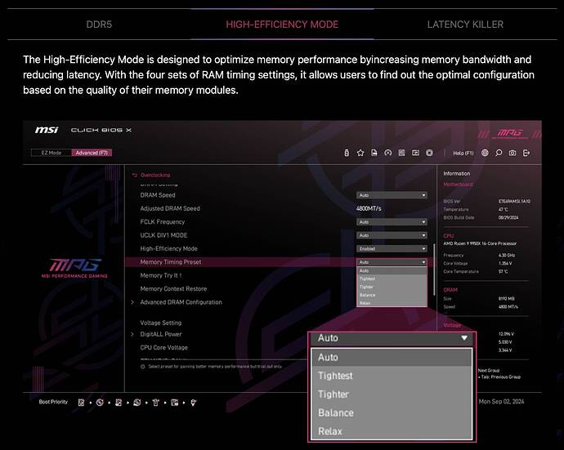Screen dimensions: 564x450
Task: Open the High-Efficiency Mode Enabled dropdown
Action: tap(392, 249)
